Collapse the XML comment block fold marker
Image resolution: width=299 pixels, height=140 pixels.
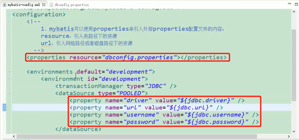click(x=10, y=21)
